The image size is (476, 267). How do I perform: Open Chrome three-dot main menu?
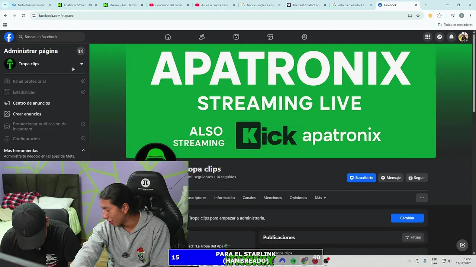470,16
